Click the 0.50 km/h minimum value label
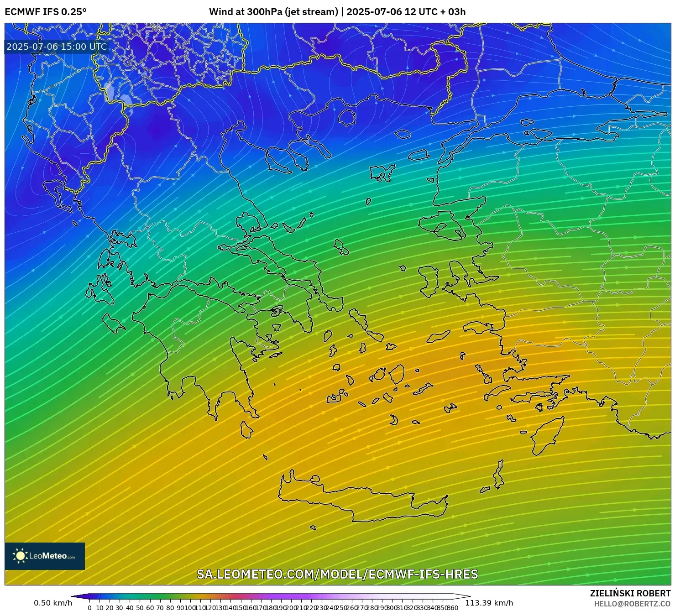This screenshot has width=675, height=611. 53,603
